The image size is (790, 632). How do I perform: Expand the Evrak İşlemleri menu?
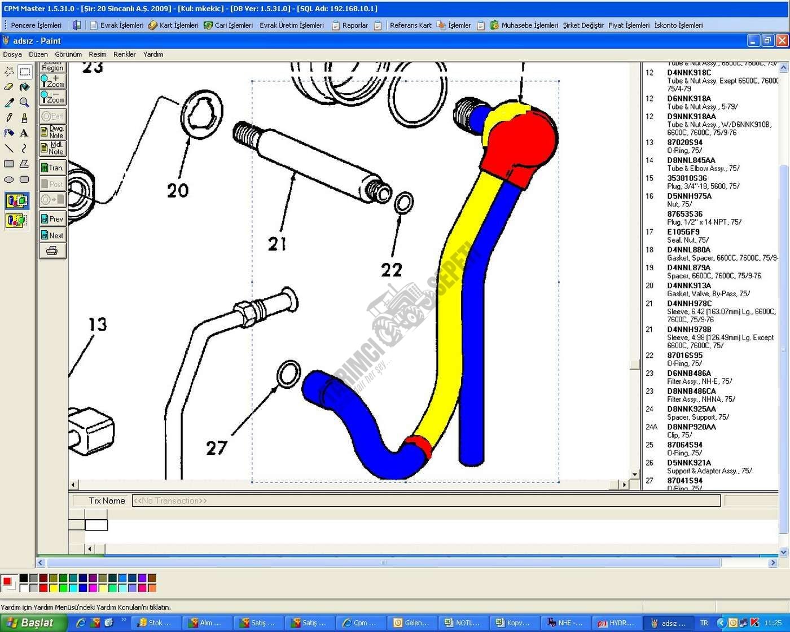[x=121, y=25]
